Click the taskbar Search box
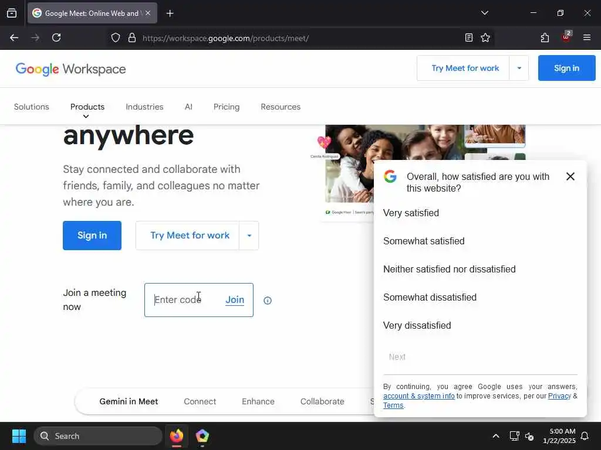601x450 pixels. point(98,436)
